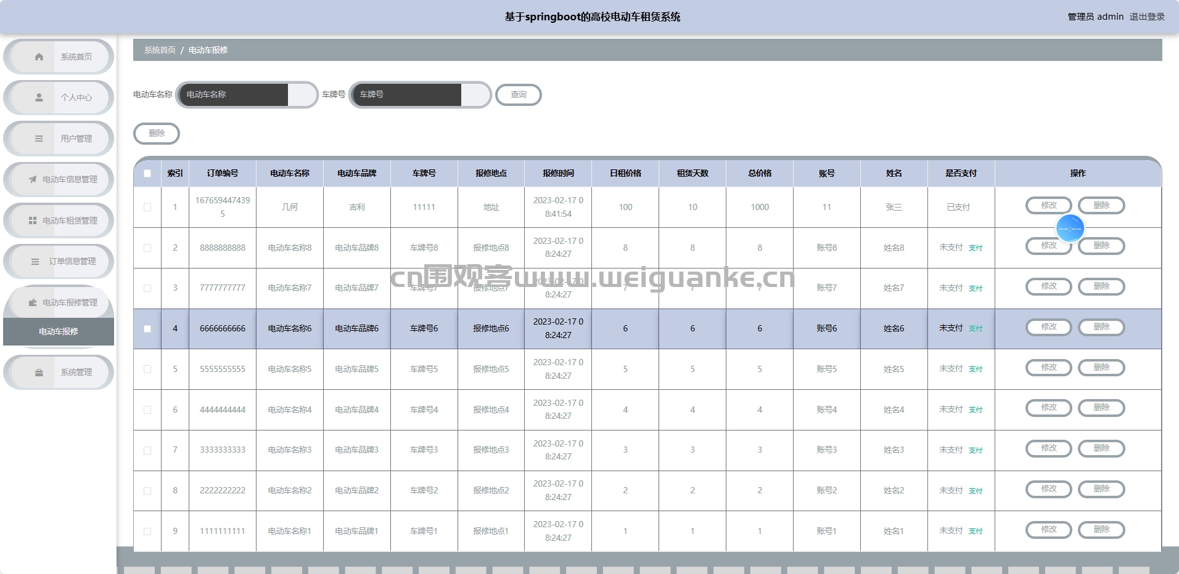Click 删除 for the 几何 row

click(1101, 206)
